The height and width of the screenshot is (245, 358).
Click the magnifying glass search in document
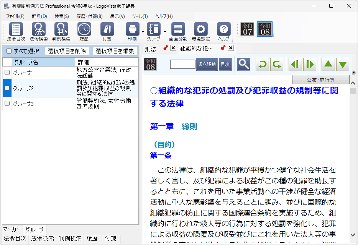243,64
